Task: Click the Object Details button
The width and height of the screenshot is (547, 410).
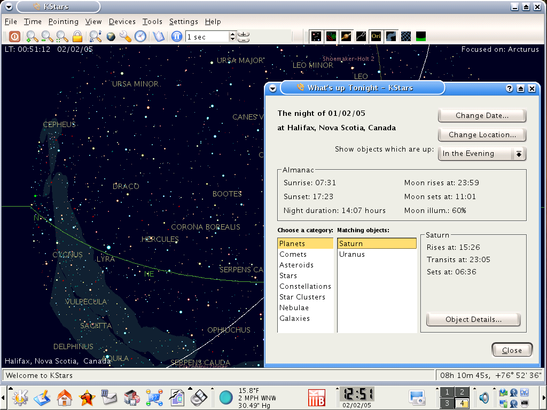Action: pyautogui.click(x=473, y=319)
